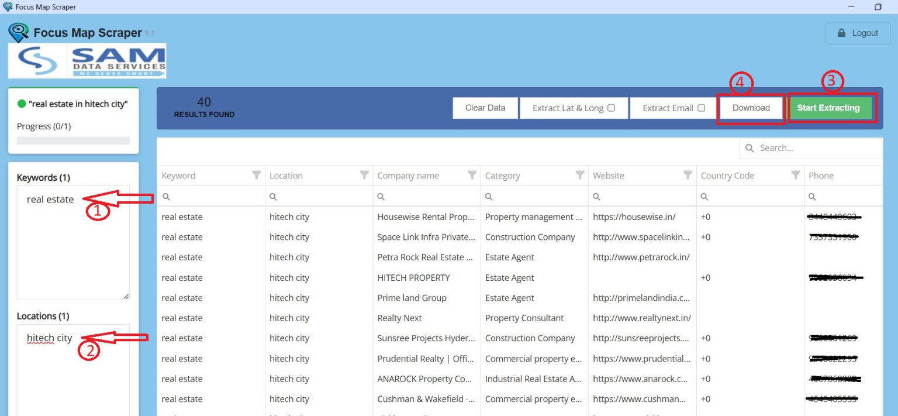Click the SAM Data Services logo
The image size is (898, 416).
(87, 61)
